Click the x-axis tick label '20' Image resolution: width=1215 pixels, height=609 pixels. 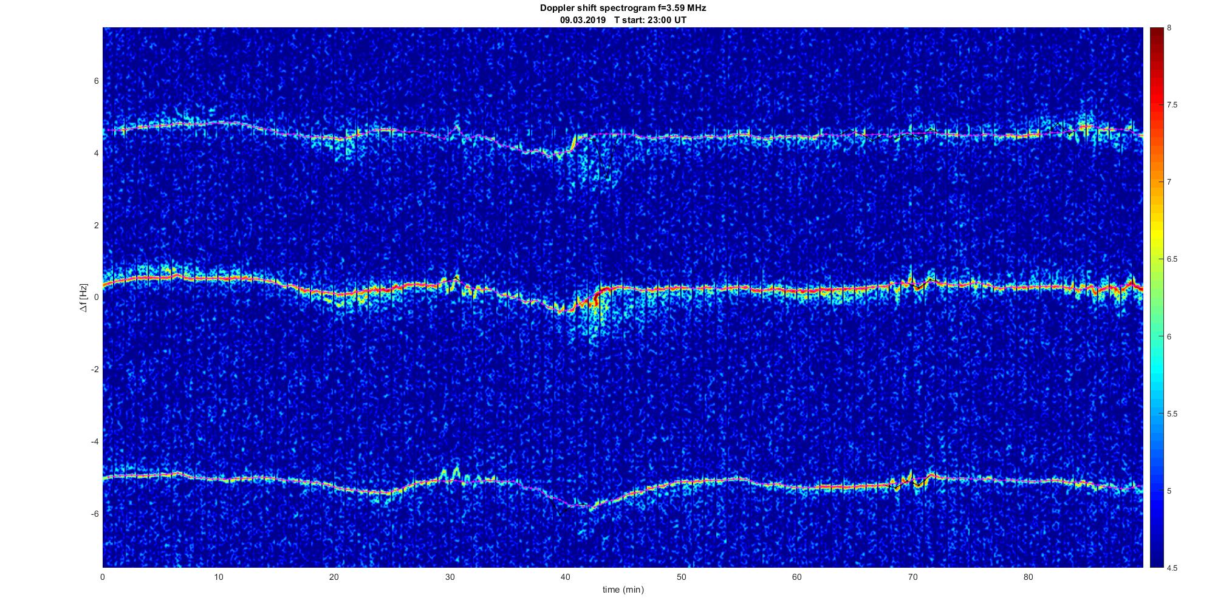[334, 577]
